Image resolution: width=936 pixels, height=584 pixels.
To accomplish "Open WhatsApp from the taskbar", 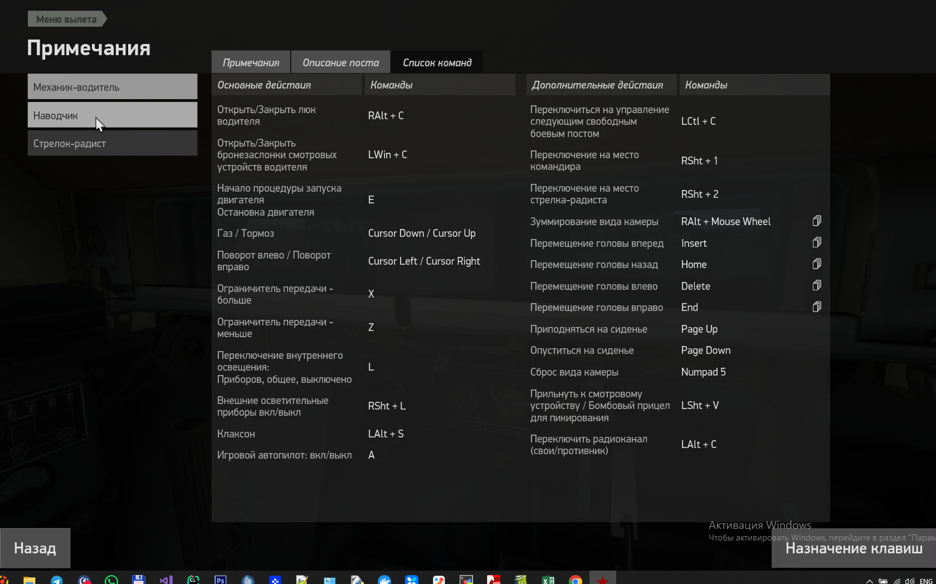I will coord(111,580).
